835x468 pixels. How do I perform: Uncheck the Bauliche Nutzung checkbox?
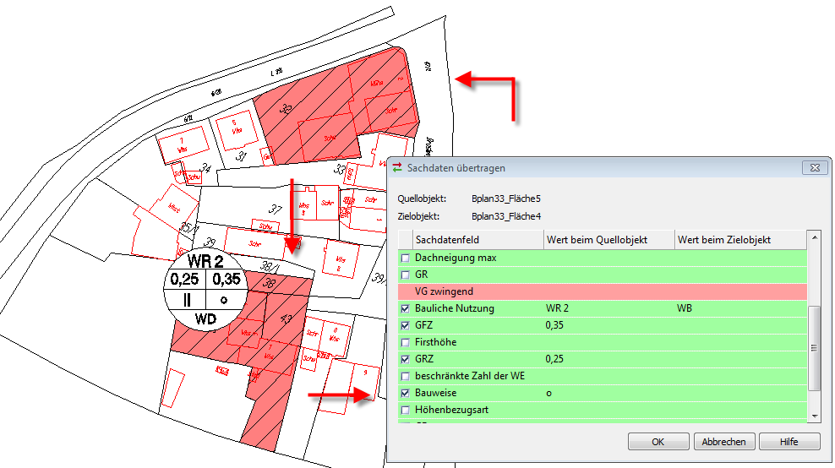[x=405, y=308]
